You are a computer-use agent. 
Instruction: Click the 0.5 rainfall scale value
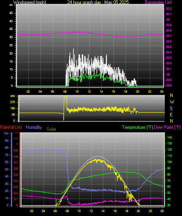[16, 175]
